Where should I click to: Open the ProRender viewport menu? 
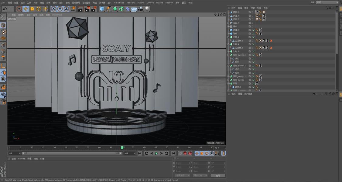click(x=57, y=15)
